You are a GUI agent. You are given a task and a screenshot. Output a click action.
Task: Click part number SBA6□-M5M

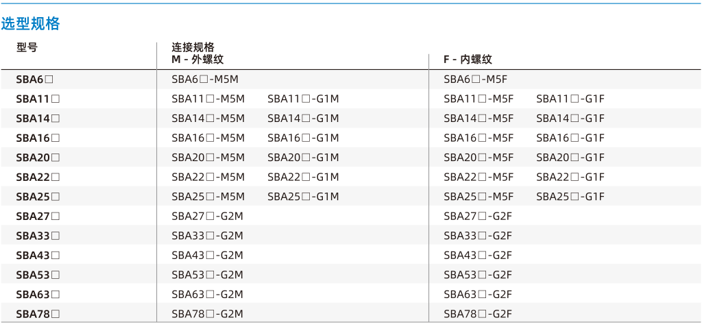pos(205,79)
